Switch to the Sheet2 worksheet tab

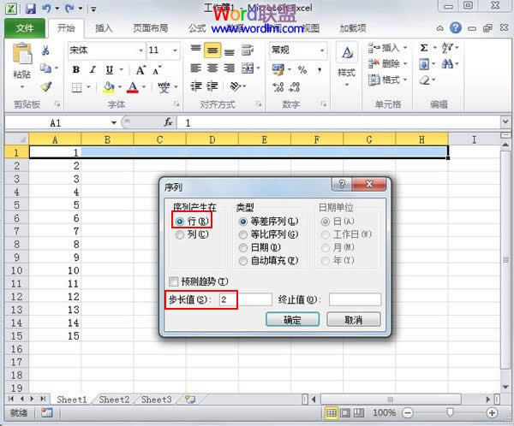point(114,399)
